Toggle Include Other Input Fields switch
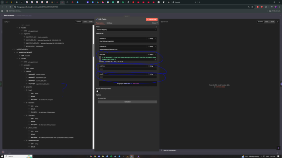The height and width of the screenshot is (158, 282). 98,91
